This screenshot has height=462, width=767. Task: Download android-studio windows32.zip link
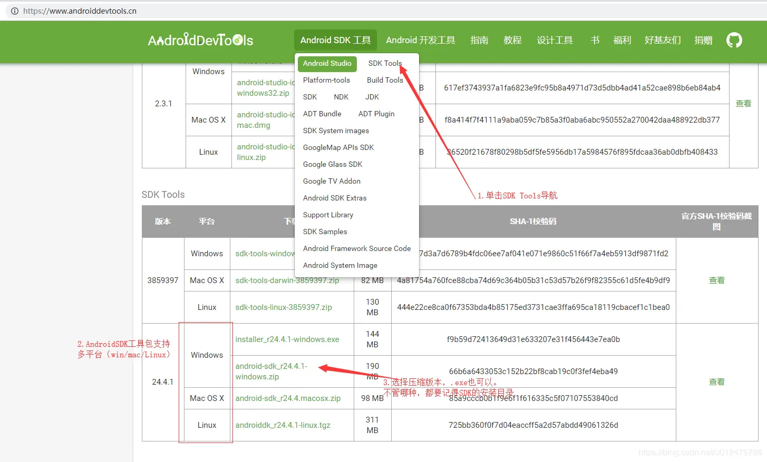coord(265,88)
